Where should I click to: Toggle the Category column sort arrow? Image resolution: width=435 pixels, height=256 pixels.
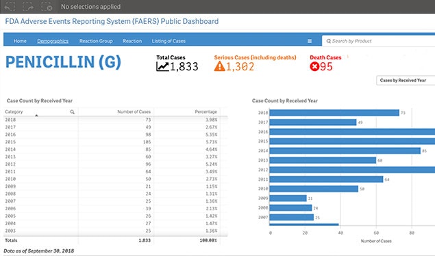[x=36, y=115]
